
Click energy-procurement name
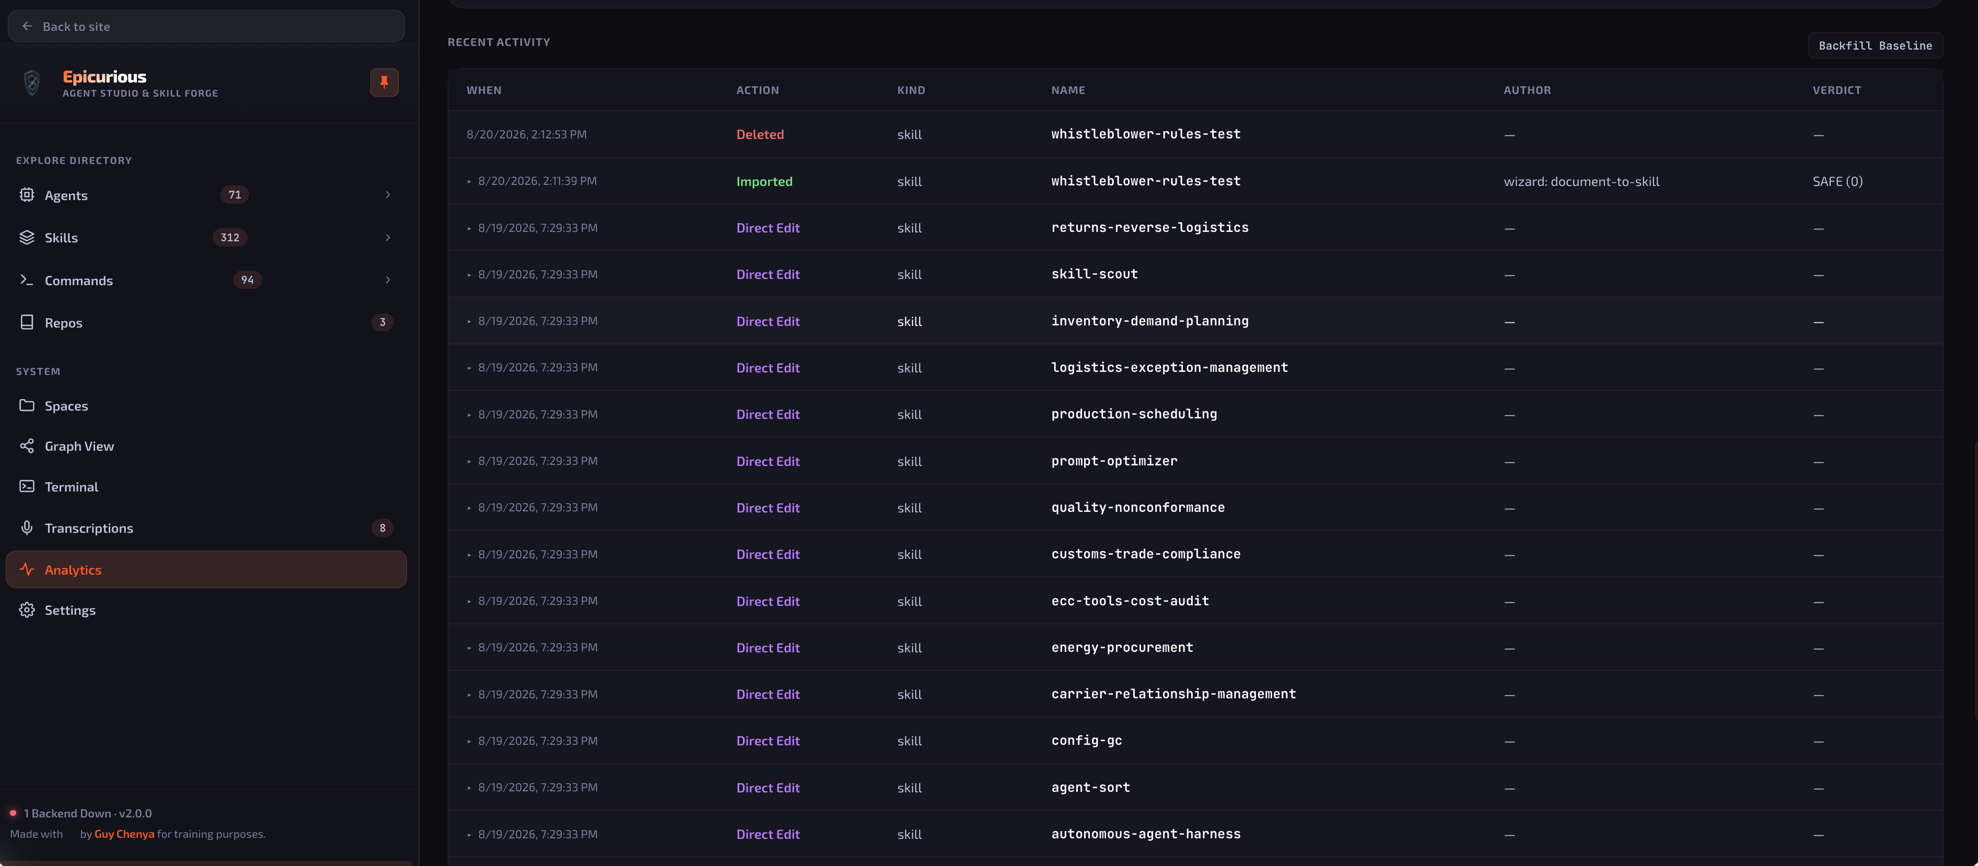click(x=1122, y=648)
